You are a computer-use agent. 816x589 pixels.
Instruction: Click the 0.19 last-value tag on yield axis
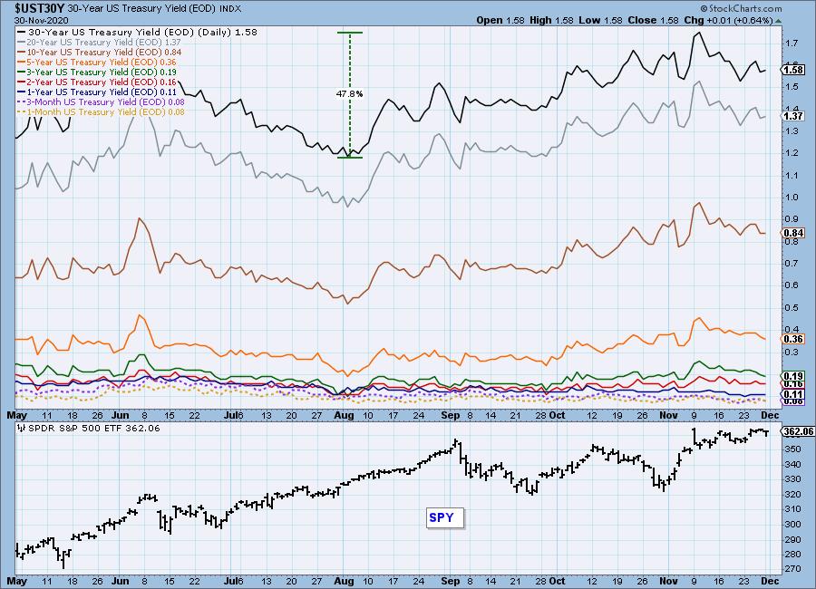coord(793,376)
